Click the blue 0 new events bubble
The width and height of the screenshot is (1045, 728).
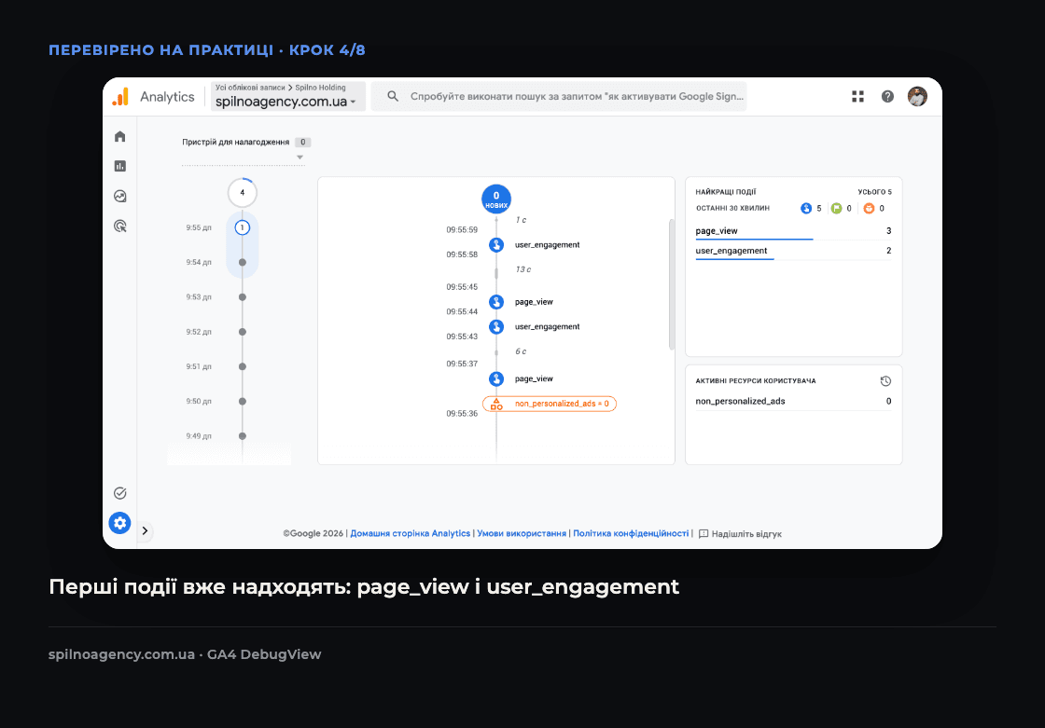tap(496, 199)
